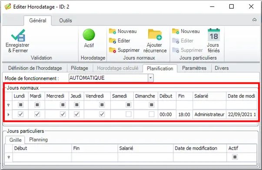Click Nouveau in Jours normaux group
Viewport: 262px width, 170px height.
[123, 31]
